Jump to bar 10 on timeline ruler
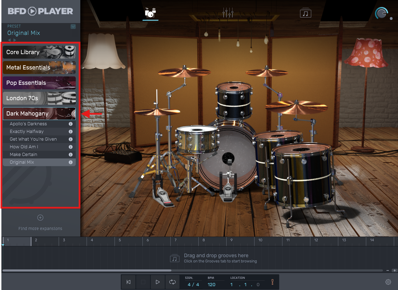The height and width of the screenshot is (290, 398). [260, 240]
